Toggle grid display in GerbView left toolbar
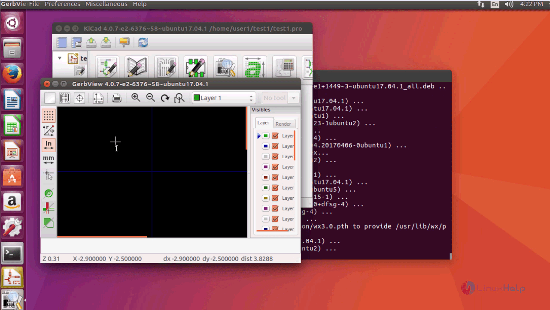The image size is (550, 310). click(49, 115)
